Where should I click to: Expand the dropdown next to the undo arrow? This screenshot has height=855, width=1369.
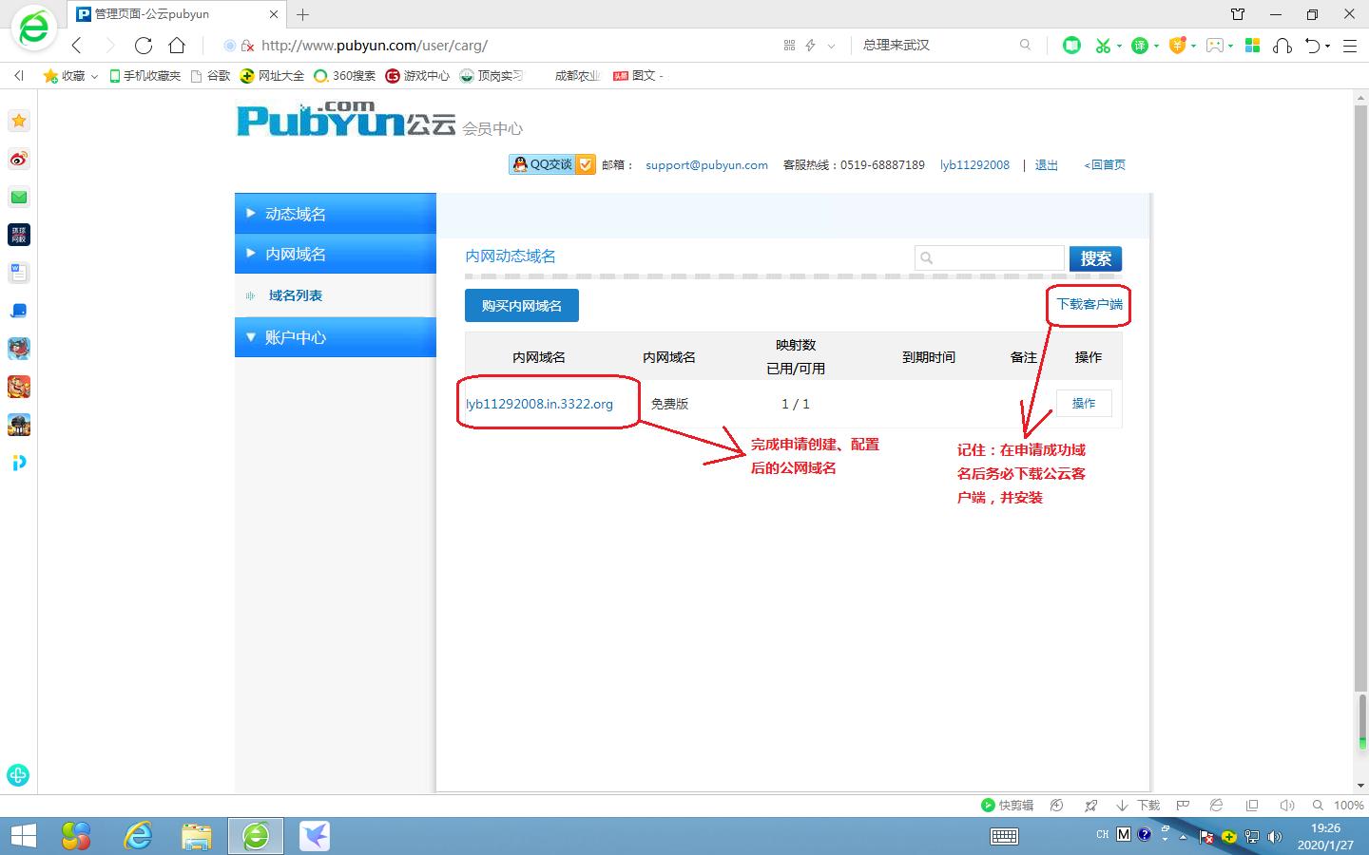click(x=1324, y=45)
